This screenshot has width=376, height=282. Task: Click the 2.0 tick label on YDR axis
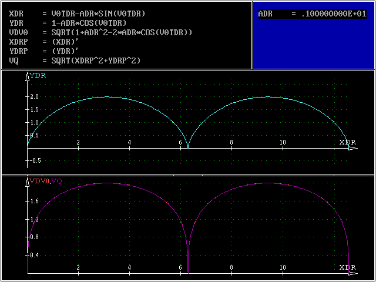click(x=34, y=97)
